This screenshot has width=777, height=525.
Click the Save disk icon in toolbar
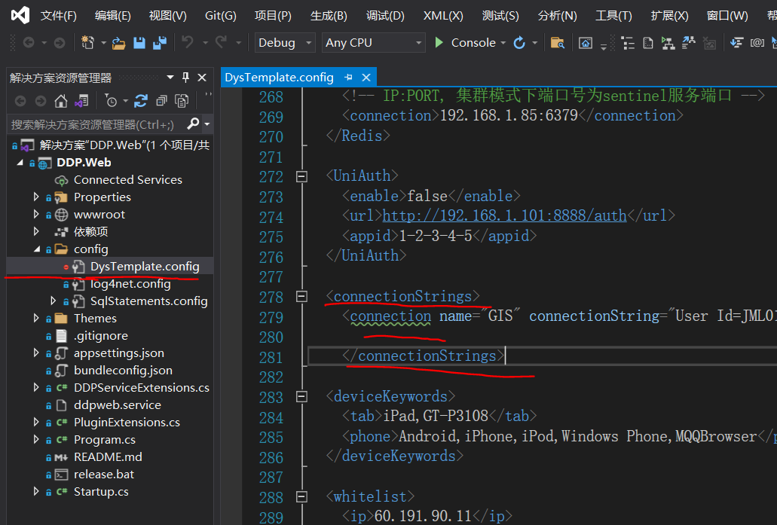pyautogui.click(x=139, y=43)
